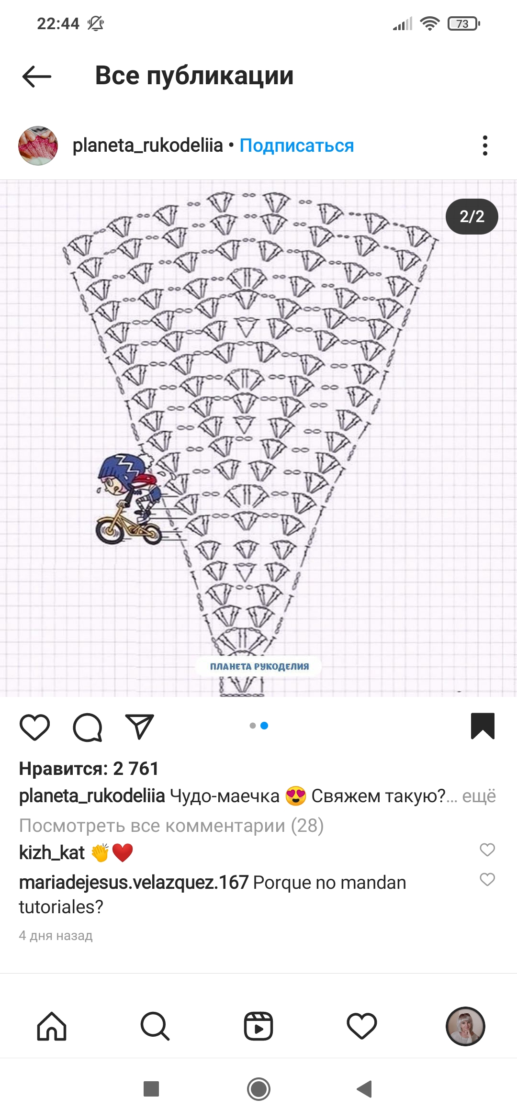This screenshot has height=1120, width=517.
Task: Open planeta_rukodeliia profile from header
Action: pos(147,146)
